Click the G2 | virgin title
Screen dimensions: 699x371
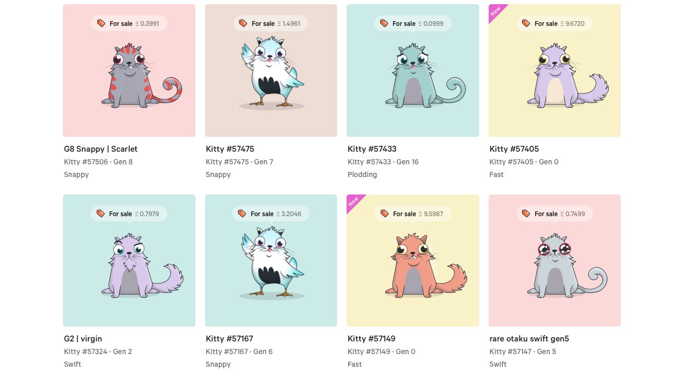tap(87, 339)
